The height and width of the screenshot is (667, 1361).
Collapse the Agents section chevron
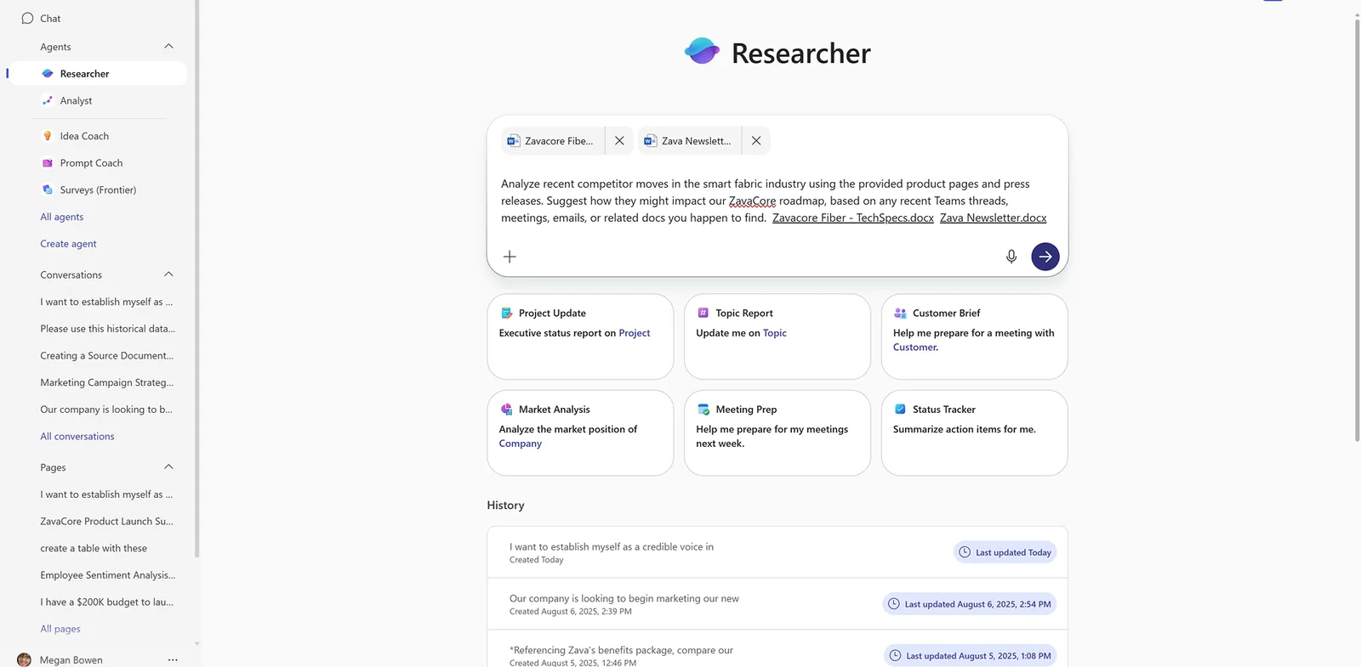[168, 46]
